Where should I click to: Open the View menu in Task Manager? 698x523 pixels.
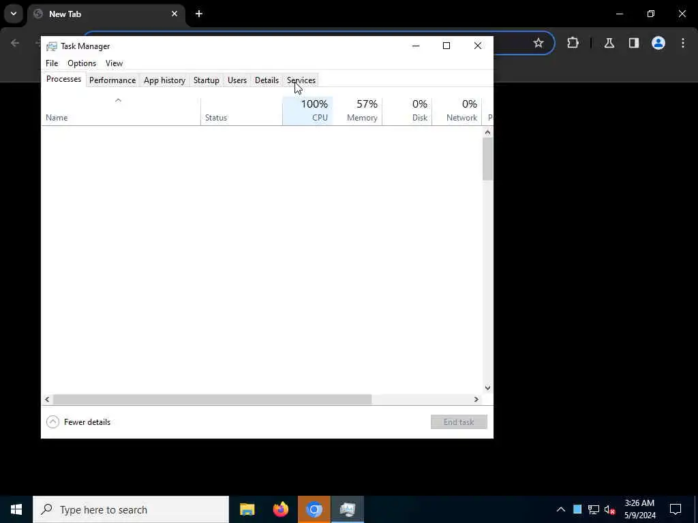(114, 63)
